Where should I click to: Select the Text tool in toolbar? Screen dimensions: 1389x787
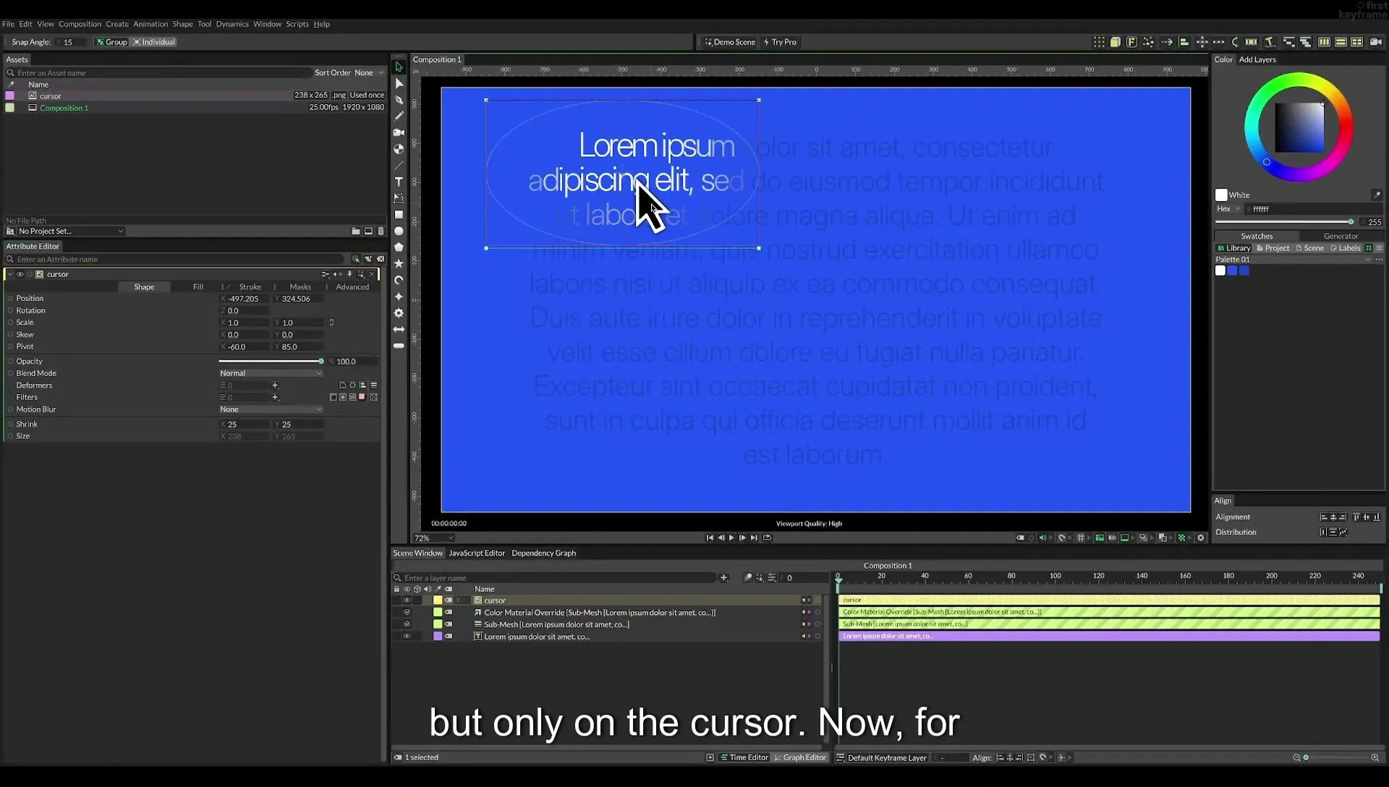[399, 182]
